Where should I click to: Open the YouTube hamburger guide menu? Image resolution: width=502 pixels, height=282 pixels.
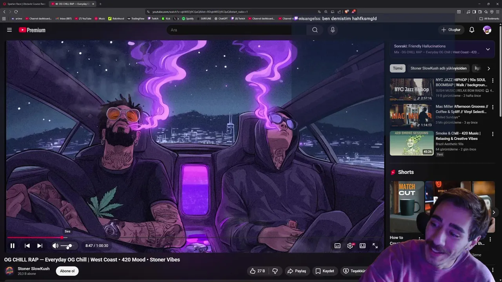coord(9,30)
